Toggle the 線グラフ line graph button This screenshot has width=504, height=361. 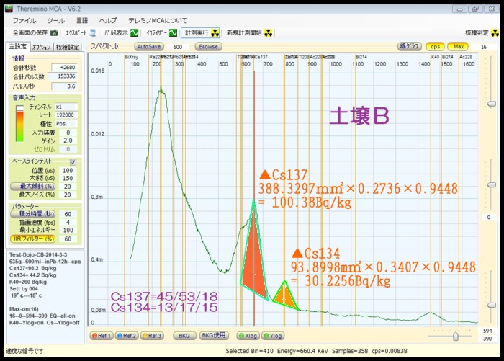[410, 47]
